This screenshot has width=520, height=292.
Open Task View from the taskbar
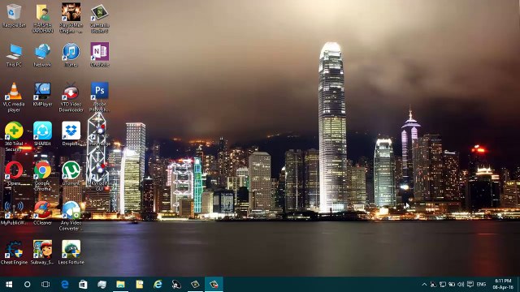(x=45, y=285)
